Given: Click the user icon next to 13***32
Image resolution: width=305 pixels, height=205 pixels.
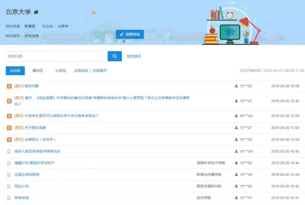Looking at the screenshot, I should 236,86.
